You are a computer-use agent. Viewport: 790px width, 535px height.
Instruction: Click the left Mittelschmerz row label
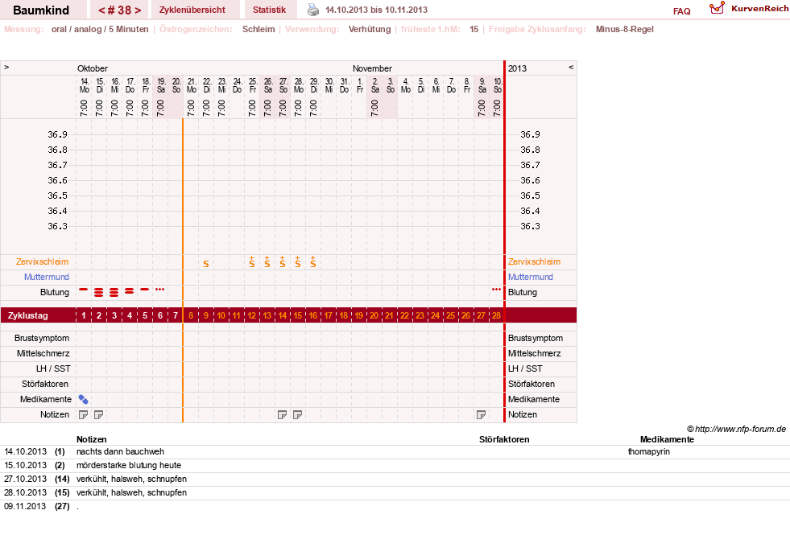point(43,354)
